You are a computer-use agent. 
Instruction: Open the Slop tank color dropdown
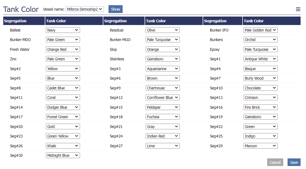162,49
